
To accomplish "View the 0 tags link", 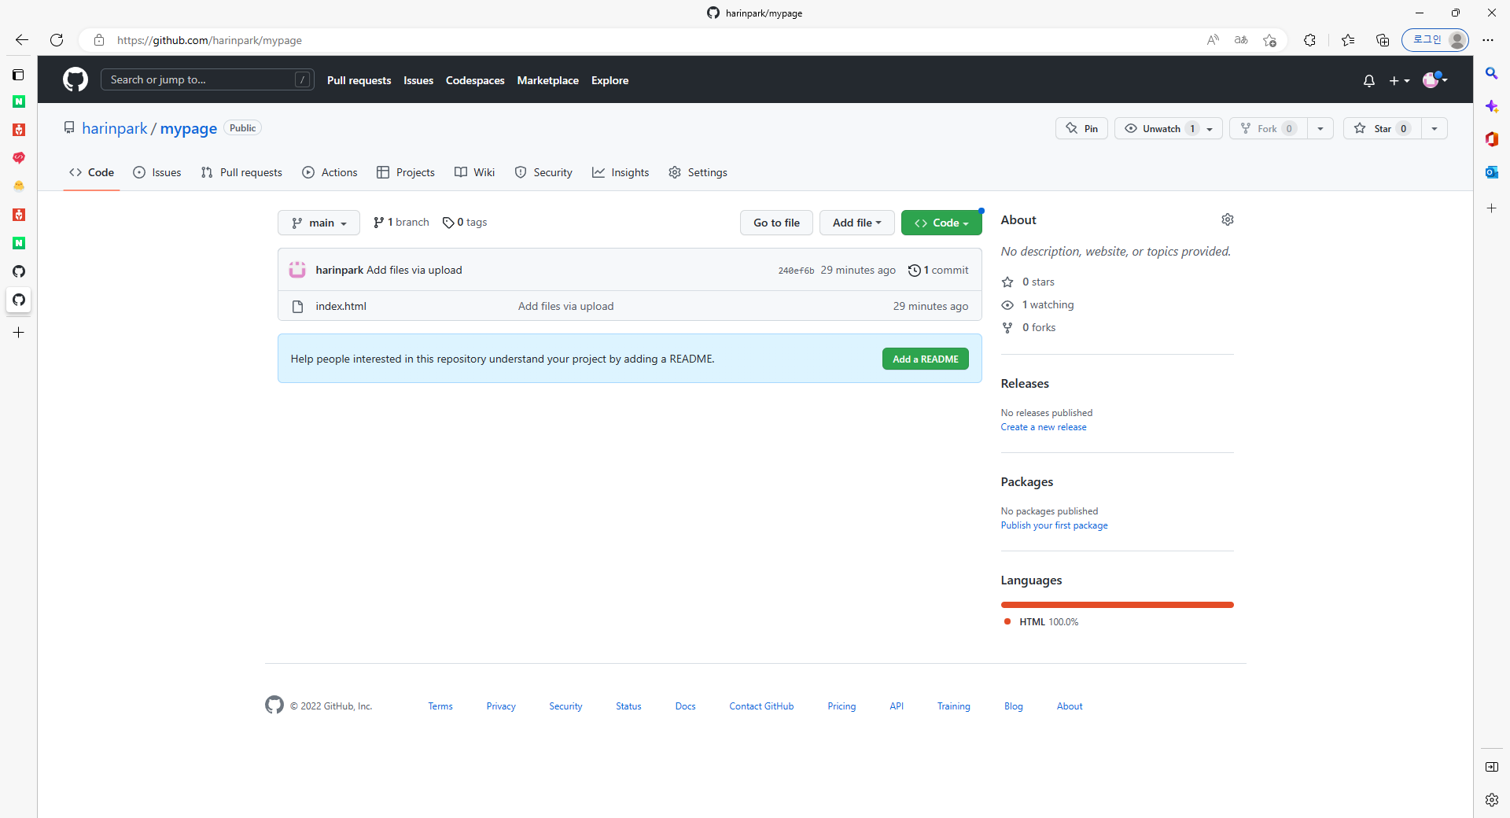I will pos(465,223).
